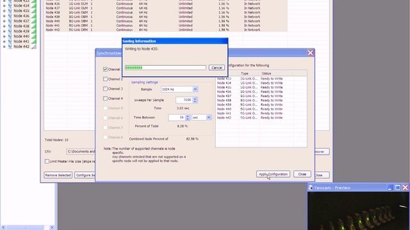Click signal strength icon beside Node 440
Viewport: 410px width, 230px height.
pos(34,36)
